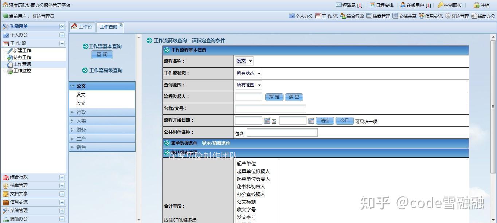The width and height of the screenshot is (497, 223).
Task: Click the 指定 button
Action: click(274, 97)
